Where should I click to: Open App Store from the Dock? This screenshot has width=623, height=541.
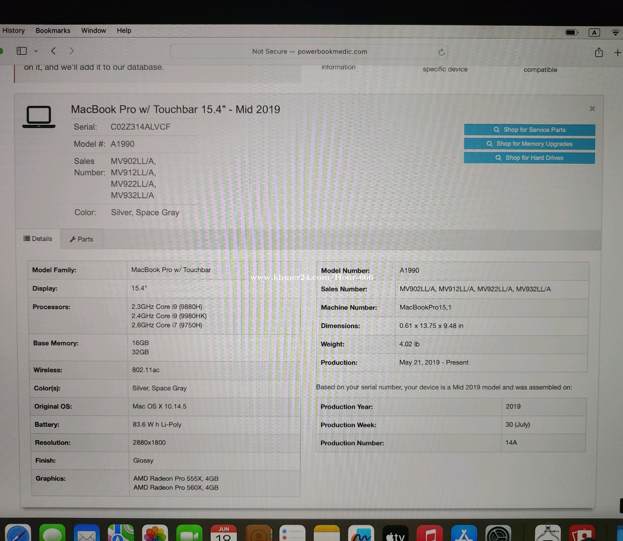pyautogui.click(x=464, y=533)
